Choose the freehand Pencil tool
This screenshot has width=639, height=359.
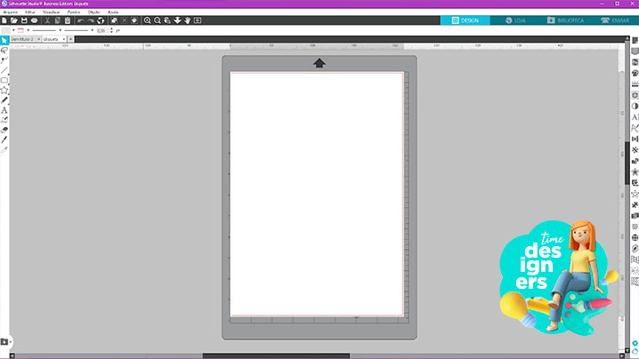coord(4,100)
